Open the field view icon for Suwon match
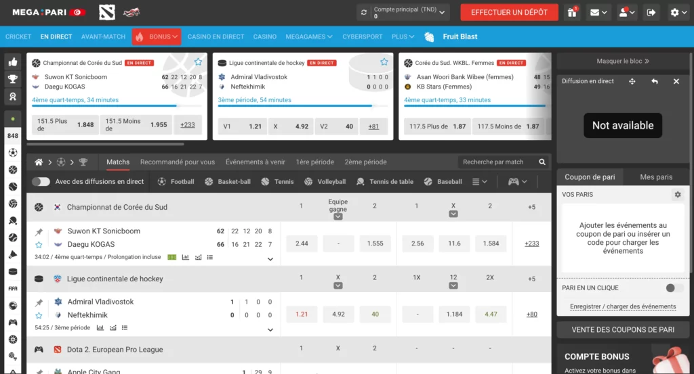Screen dimensions: 694x374 coord(171,257)
